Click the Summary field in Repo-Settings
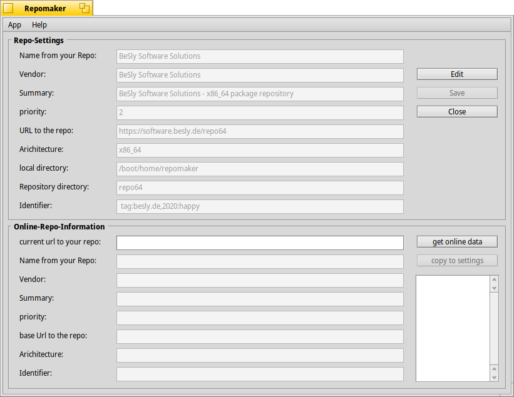The height and width of the screenshot is (397, 514). point(260,94)
